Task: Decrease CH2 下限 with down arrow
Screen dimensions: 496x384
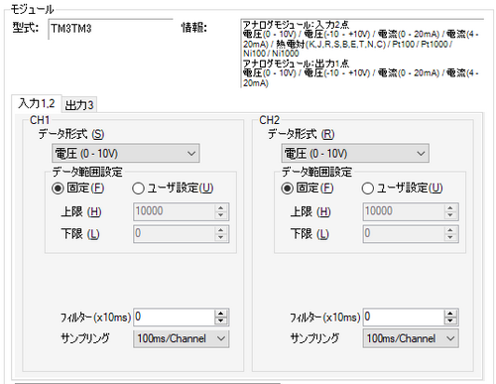Action: pyautogui.click(x=450, y=238)
